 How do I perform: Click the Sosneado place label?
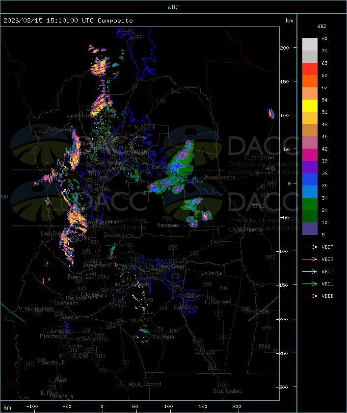(x=66, y=303)
